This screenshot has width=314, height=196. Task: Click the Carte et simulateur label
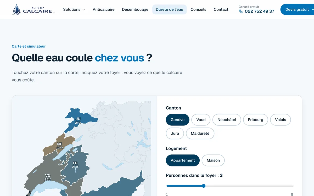pos(29,46)
